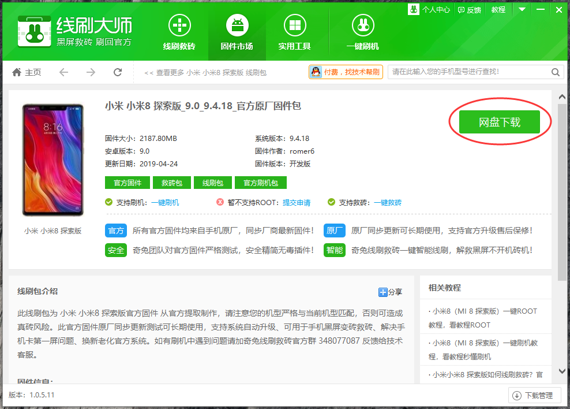Go to 主页 home
The image size is (570, 409).
[27, 72]
